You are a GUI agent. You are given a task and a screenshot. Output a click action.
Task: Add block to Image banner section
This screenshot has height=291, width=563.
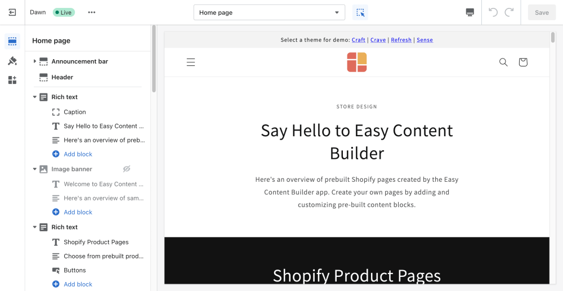[78, 212]
